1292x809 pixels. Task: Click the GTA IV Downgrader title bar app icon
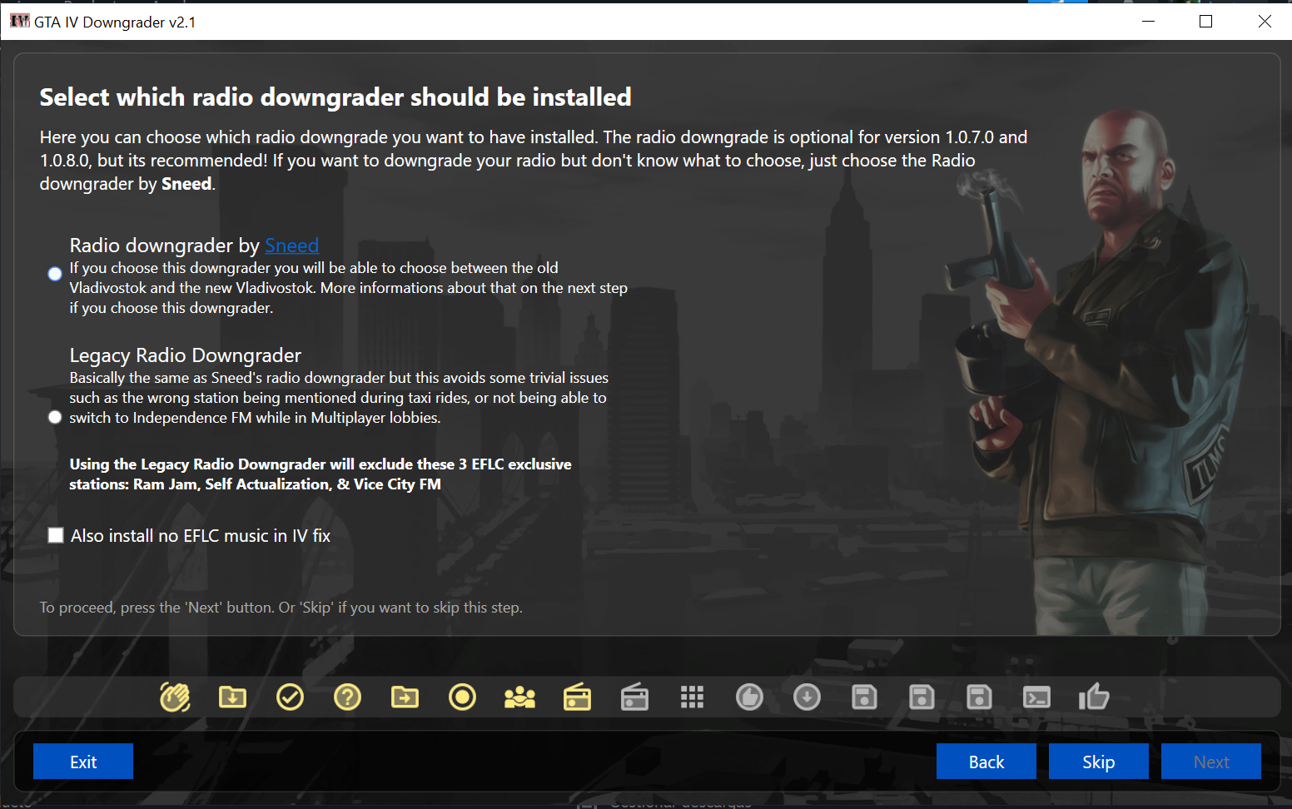(x=19, y=21)
